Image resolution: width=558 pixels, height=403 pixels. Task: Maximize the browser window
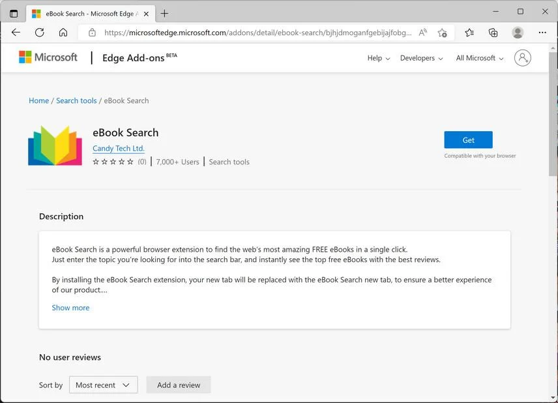[x=520, y=11]
